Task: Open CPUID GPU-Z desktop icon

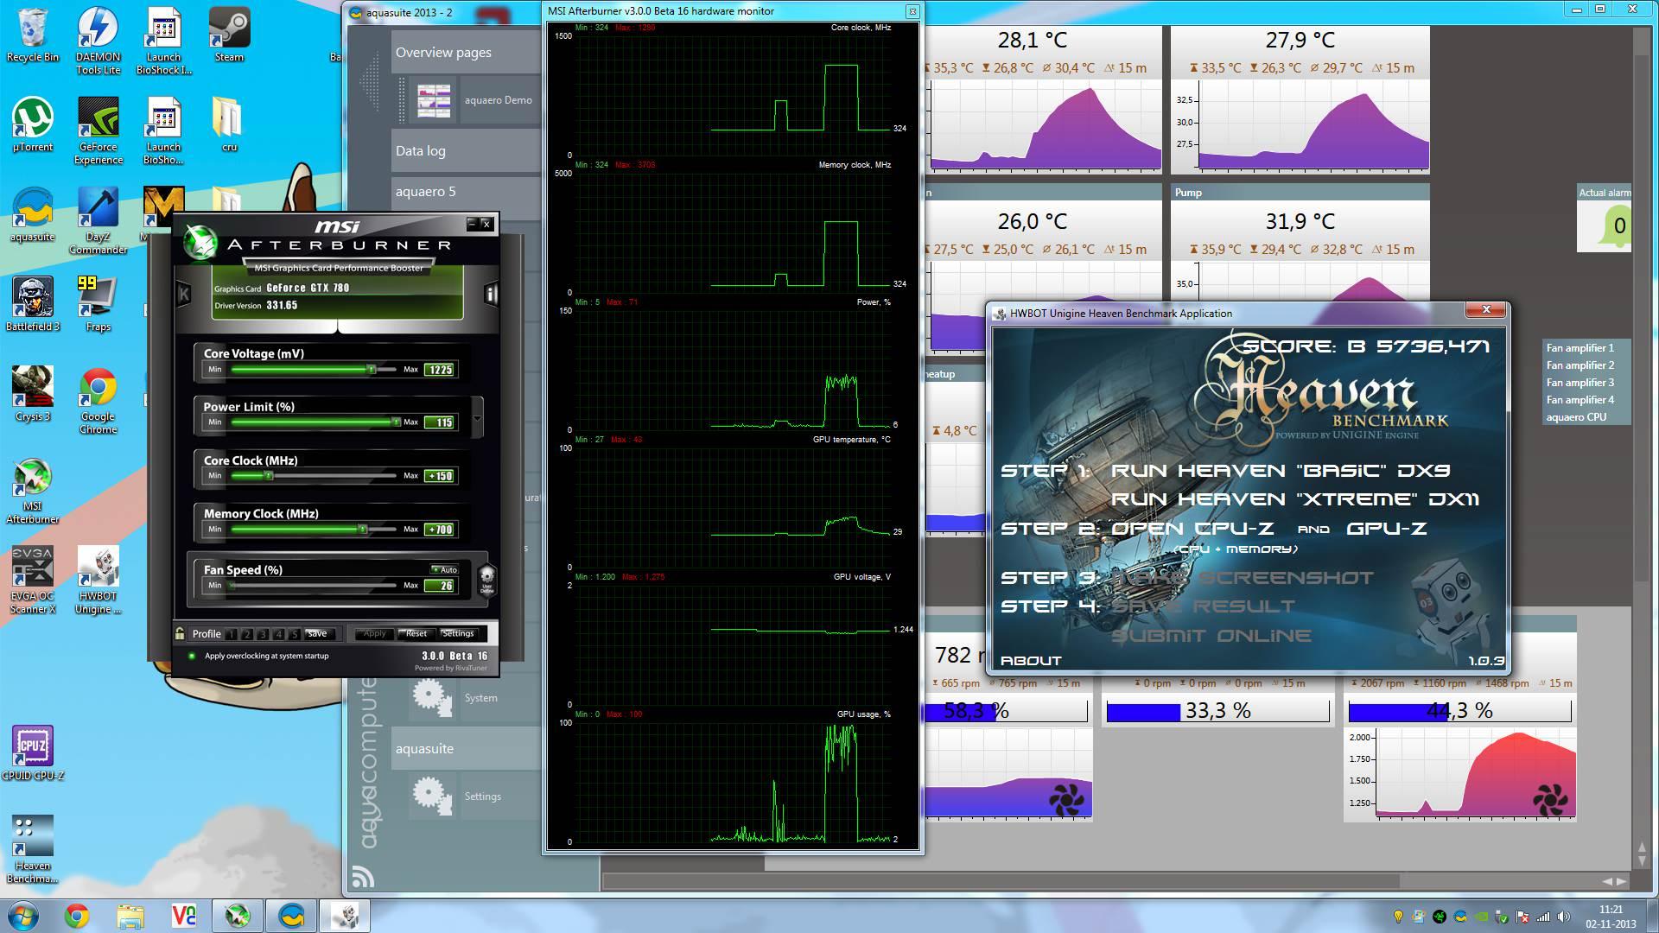Action: (32, 754)
